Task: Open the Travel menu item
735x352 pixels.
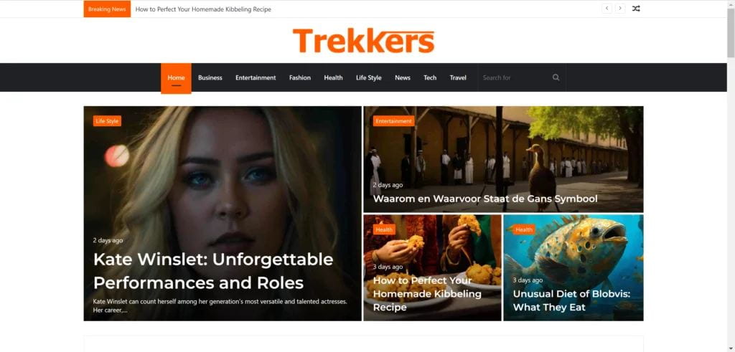Action: coord(458,77)
